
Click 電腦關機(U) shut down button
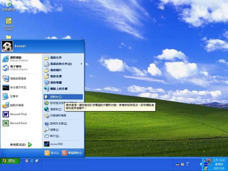[72, 153]
